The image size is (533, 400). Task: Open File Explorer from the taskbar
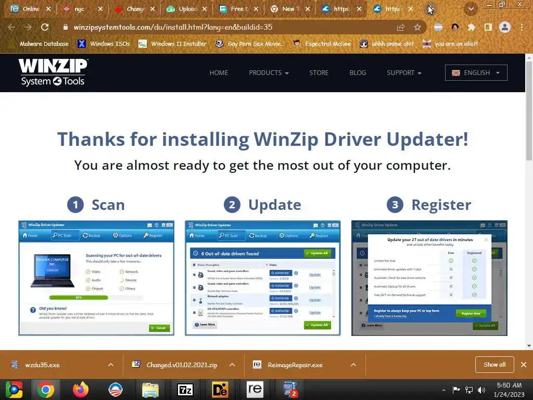click(x=150, y=390)
